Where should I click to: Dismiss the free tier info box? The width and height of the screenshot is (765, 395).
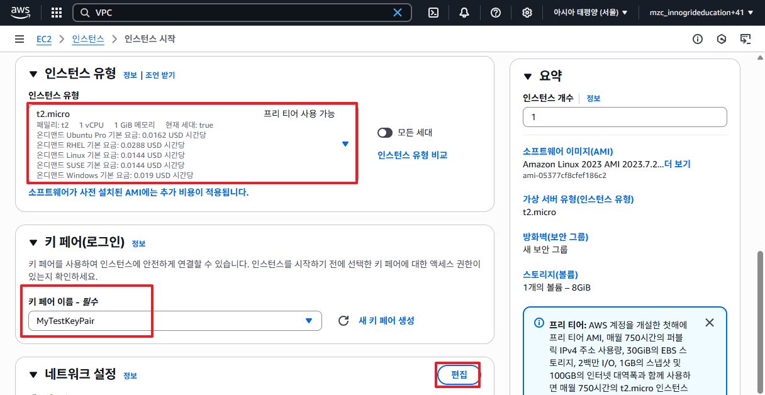click(710, 323)
